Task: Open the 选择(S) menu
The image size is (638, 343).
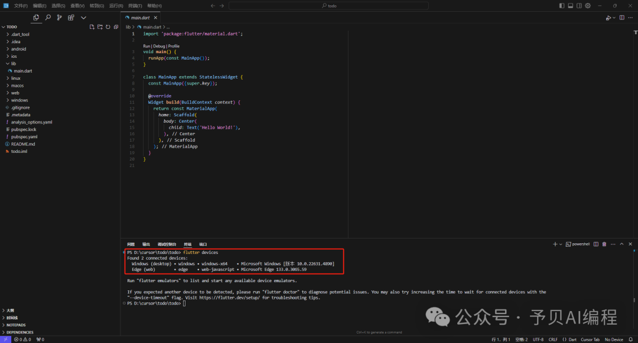Action: (x=58, y=6)
